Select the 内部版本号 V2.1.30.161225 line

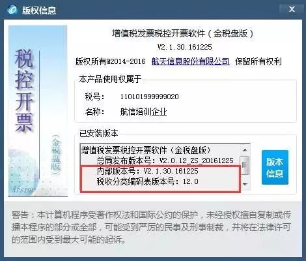point(147,171)
